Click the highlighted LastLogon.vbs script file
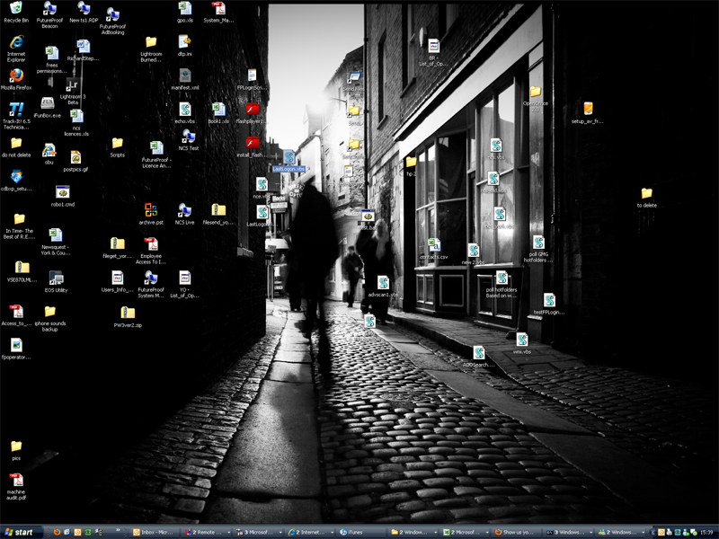Viewport: 719px width, 539px height. pyautogui.click(x=288, y=158)
